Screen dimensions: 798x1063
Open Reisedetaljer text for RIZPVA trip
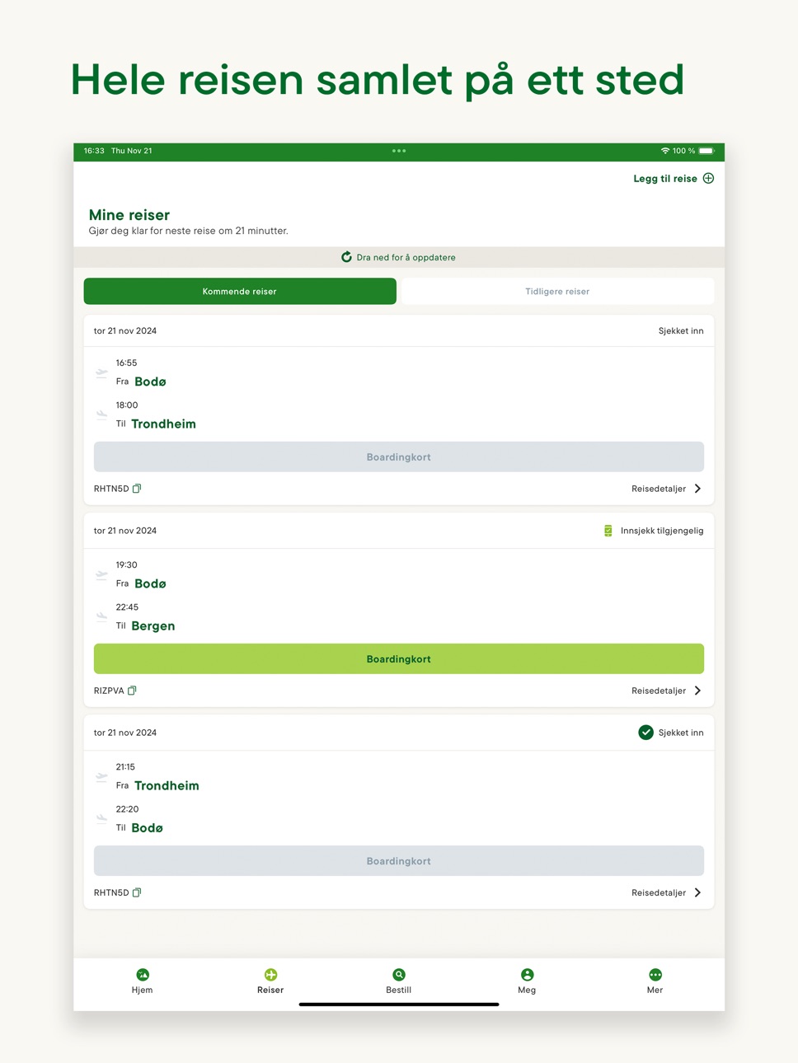coord(659,691)
